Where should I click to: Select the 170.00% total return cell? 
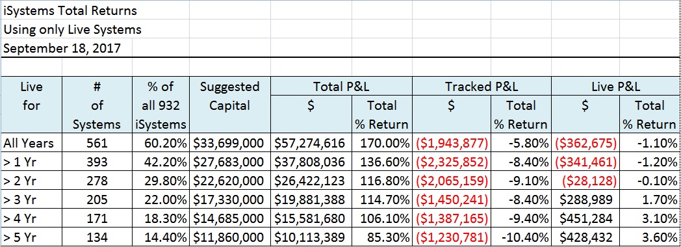[x=381, y=143]
